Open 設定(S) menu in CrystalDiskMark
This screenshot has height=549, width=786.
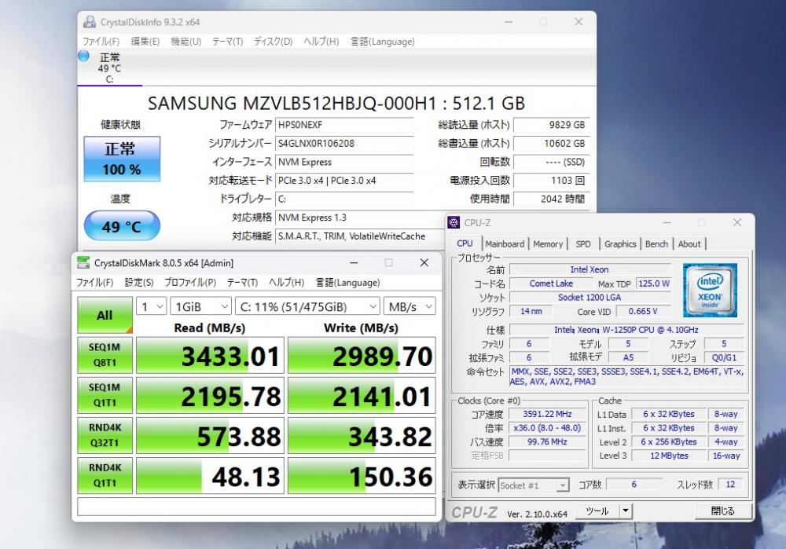pyautogui.click(x=139, y=283)
